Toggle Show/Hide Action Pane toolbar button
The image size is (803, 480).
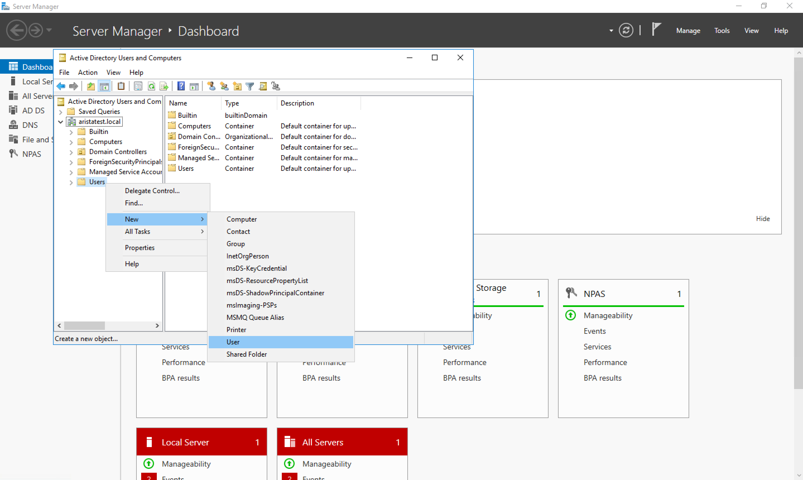194,86
